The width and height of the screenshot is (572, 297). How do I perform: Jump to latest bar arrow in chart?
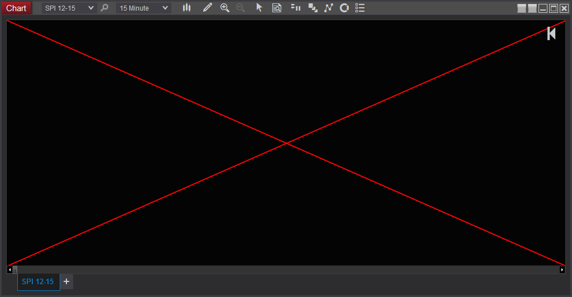click(551, 33)
